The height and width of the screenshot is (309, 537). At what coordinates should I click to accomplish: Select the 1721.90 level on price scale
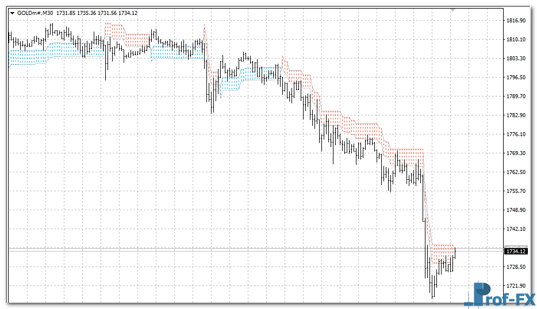point(517,286)
